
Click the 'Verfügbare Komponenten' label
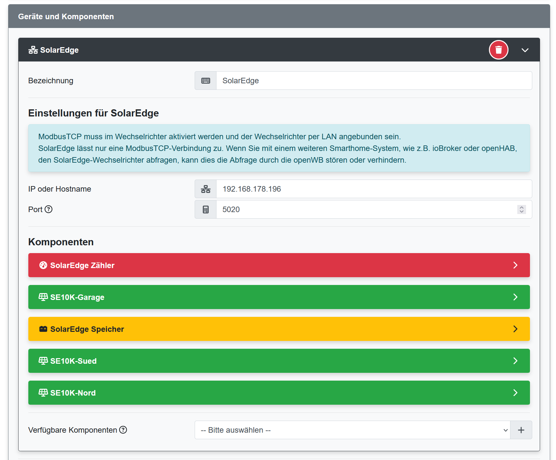[x=73, y=430]
